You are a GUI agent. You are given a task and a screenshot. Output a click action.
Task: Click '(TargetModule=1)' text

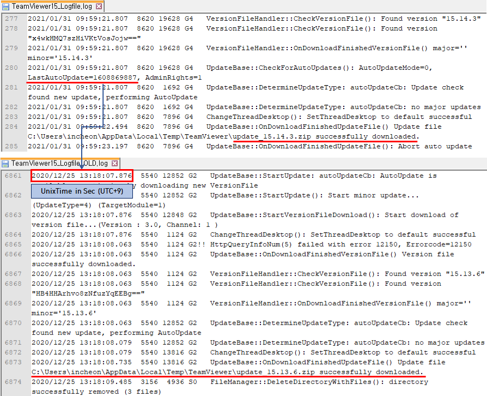(x=132, y=205)
